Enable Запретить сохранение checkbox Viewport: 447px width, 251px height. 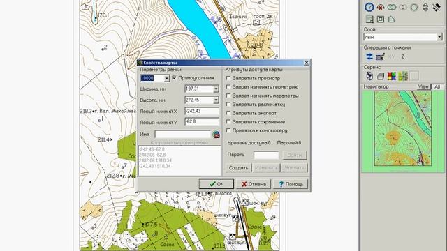pos(228,122)
